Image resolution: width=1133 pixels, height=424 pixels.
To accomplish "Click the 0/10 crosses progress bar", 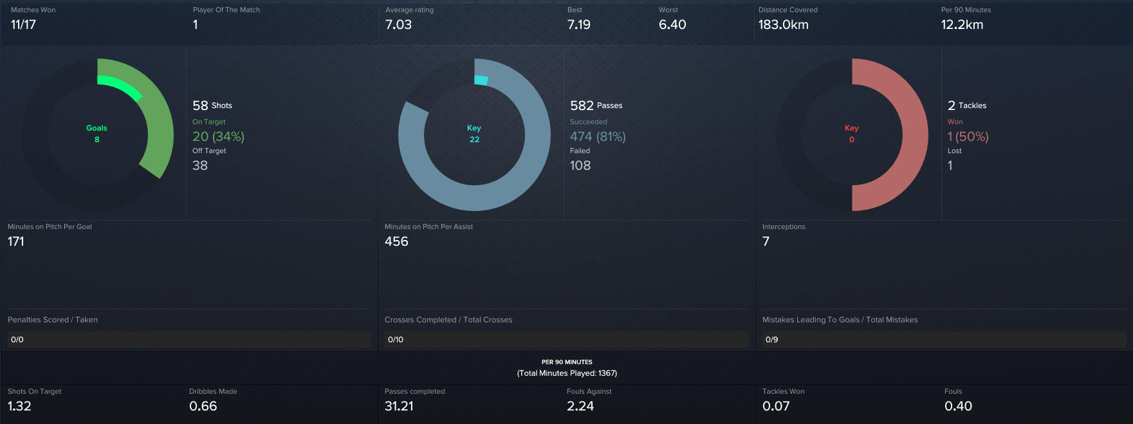I will point(567,340).
